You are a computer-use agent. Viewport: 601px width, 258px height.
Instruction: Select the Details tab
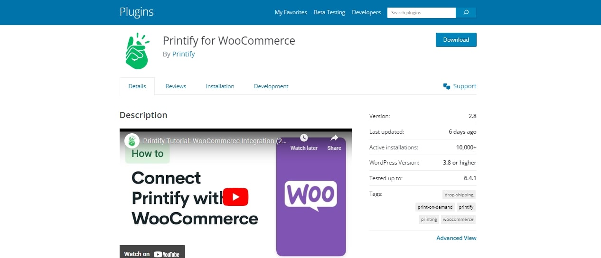pos(137,86)
